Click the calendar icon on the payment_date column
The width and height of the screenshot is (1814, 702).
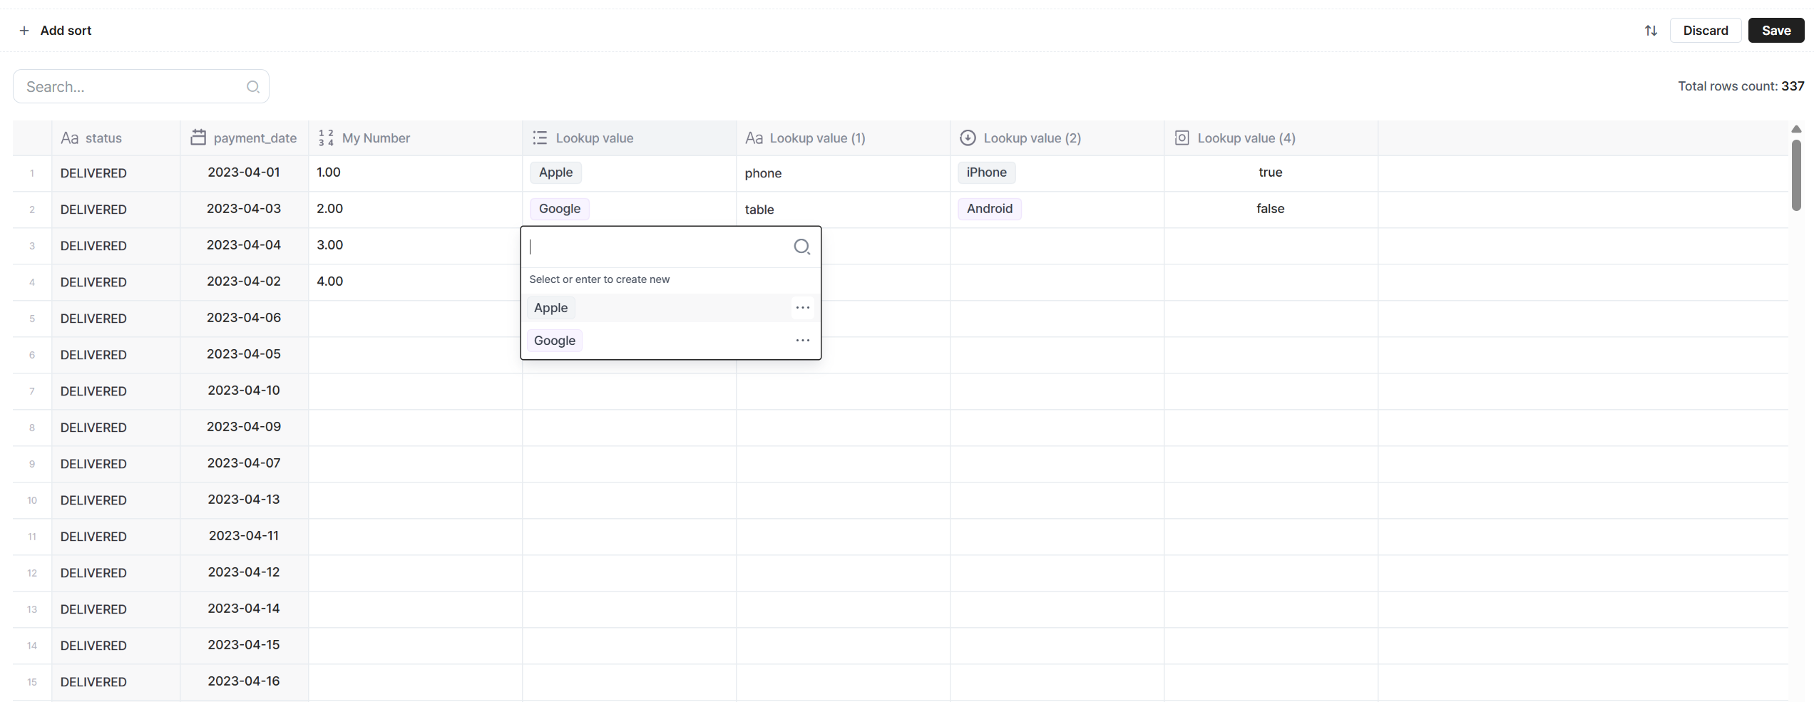tap(198, 138)
